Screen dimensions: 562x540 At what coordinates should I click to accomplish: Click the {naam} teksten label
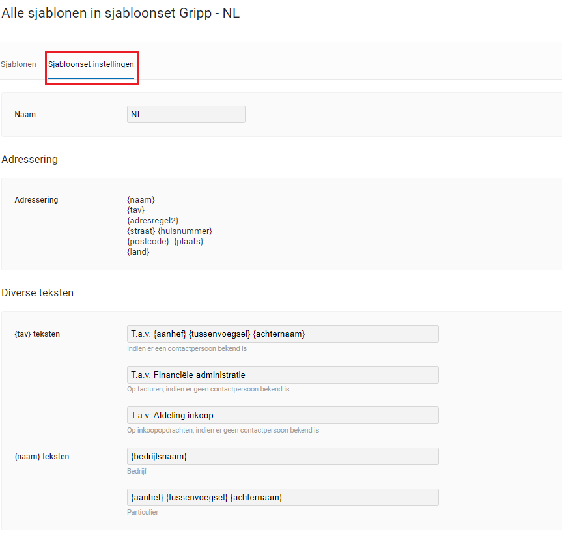(x=42, y=457)
